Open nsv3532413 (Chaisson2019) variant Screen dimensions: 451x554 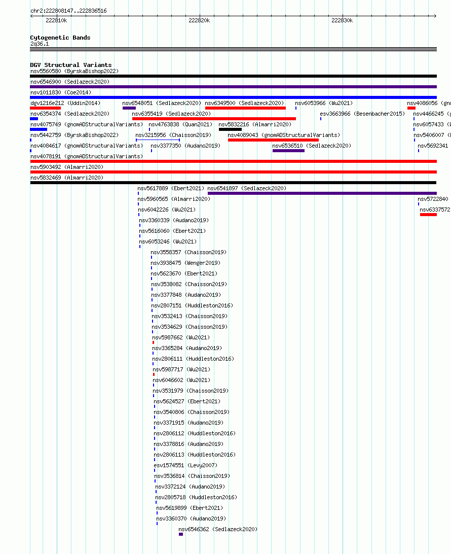(190, 316)
